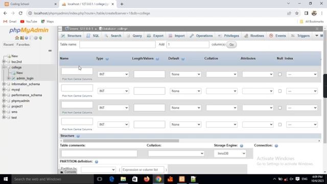Tick Null checkbox in second column row
327x184 pixels.
[280, 91]
